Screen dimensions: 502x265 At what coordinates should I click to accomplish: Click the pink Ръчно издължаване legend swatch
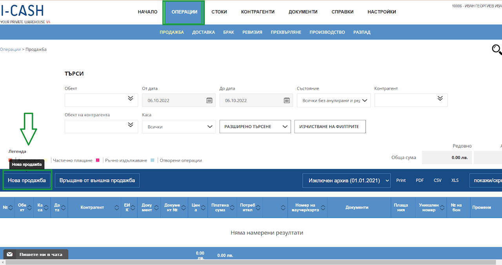click(x=98, y=160)
